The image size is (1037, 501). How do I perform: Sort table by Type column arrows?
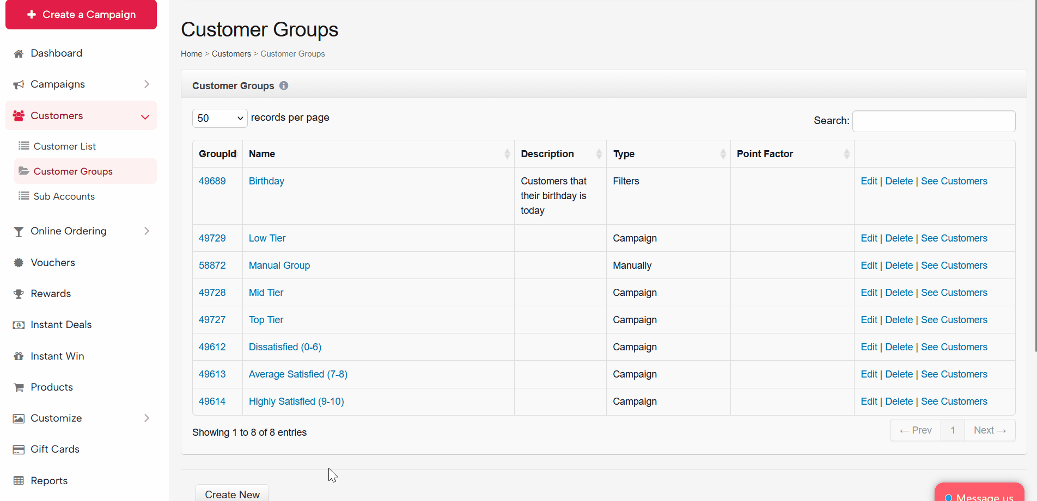(723, 154)
